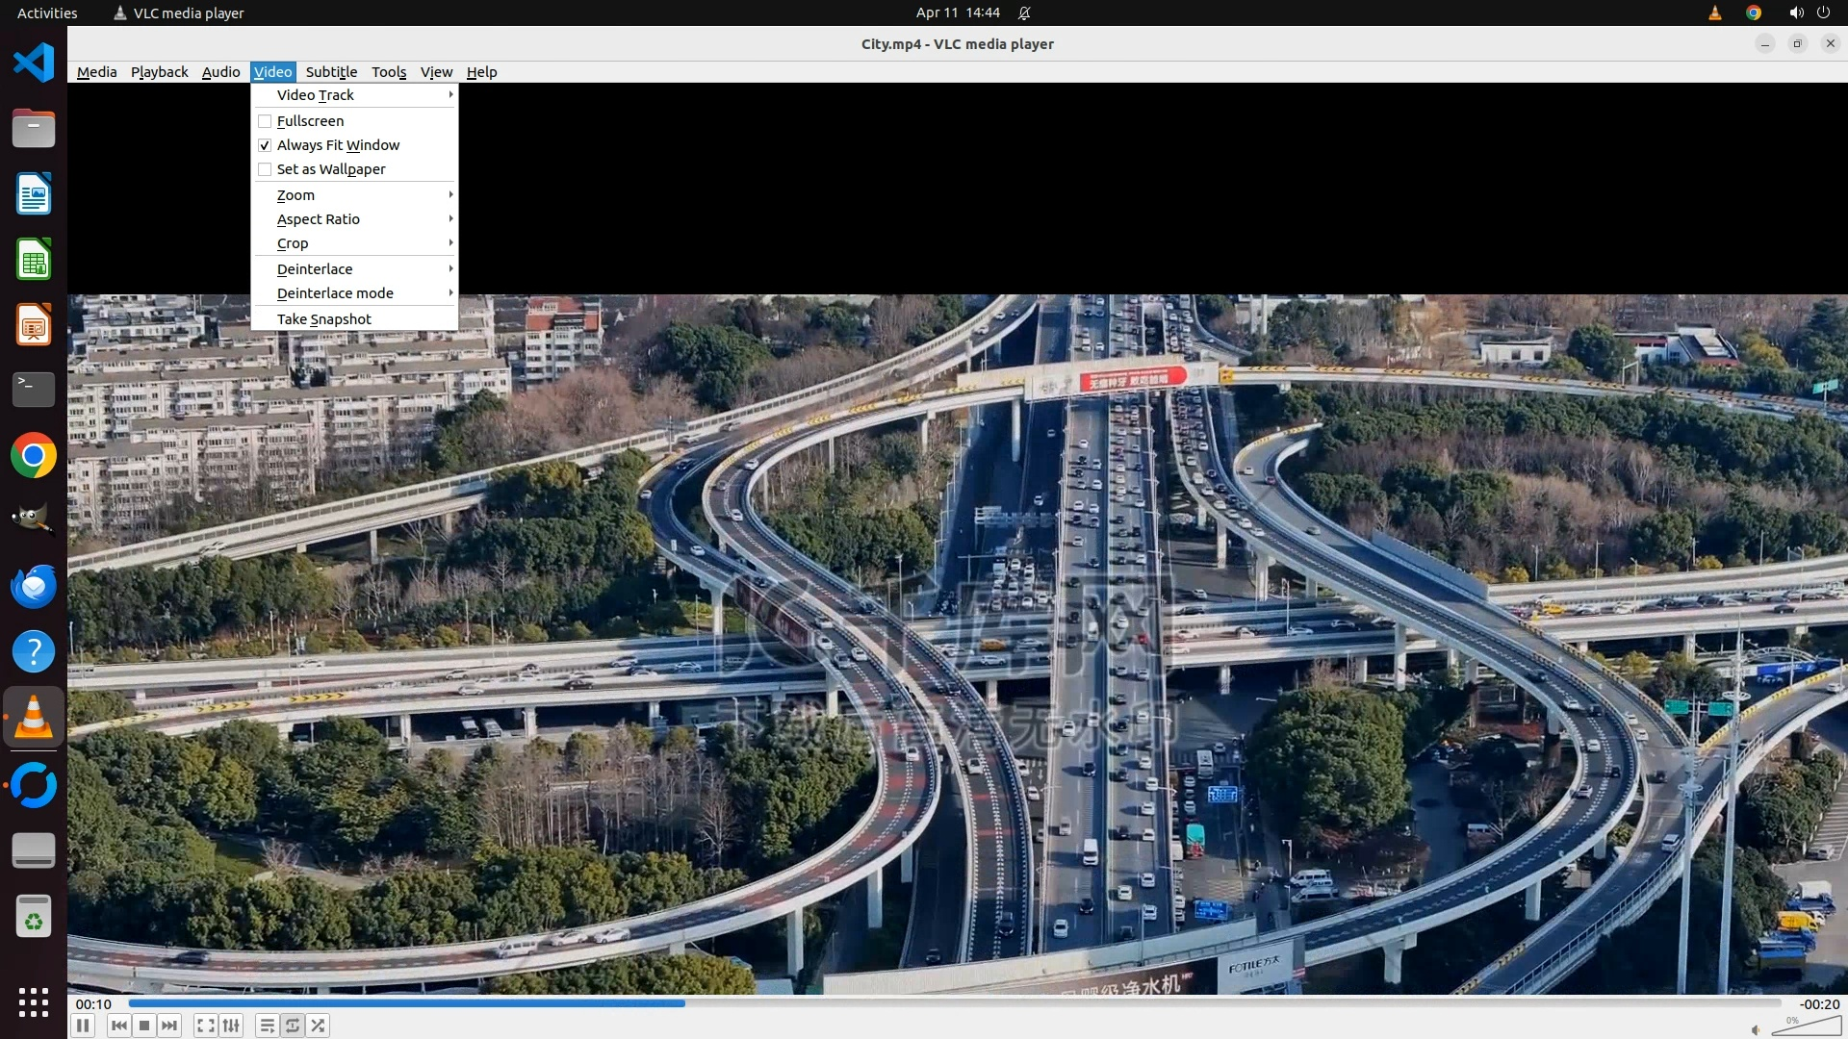The image size is (1848, 1039).
Task: Open the Subtitle menu
Action: (x=331, y=72)
